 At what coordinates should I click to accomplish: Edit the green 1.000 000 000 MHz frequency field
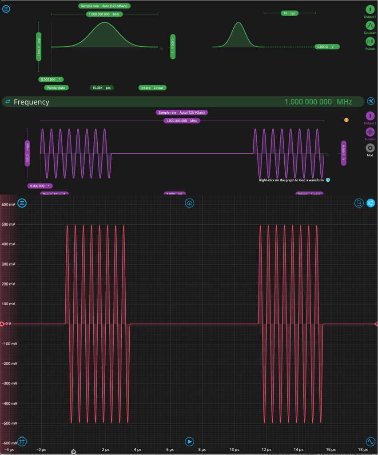pyautogui.click(x=104, y=14)
